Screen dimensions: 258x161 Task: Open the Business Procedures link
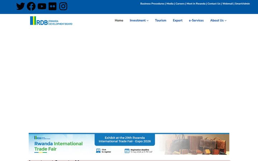pos(152,4)
